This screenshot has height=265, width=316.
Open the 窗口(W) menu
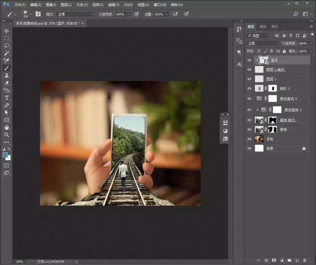160,4
